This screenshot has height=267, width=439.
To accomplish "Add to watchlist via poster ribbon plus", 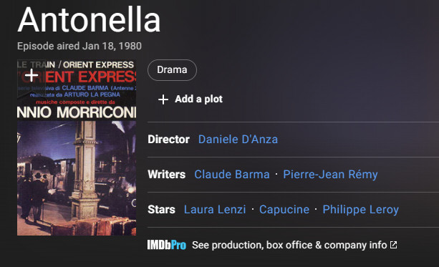I will coord(32,76).
